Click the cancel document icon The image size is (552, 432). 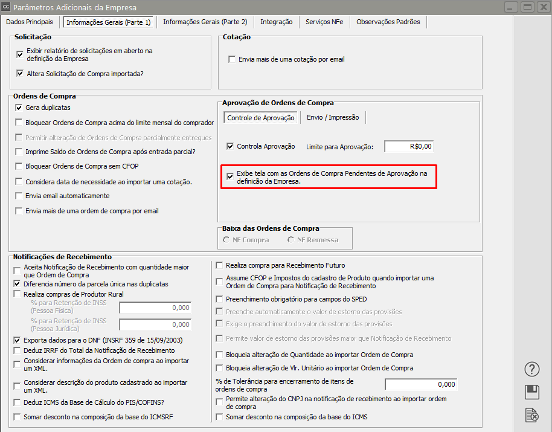532,415
